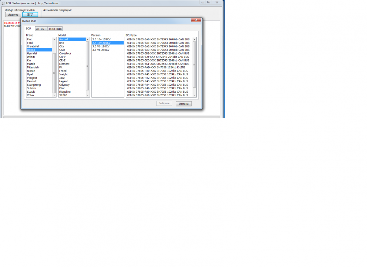Choose Kia in the Brand list
367x267 pixels.
coord(39,61)
